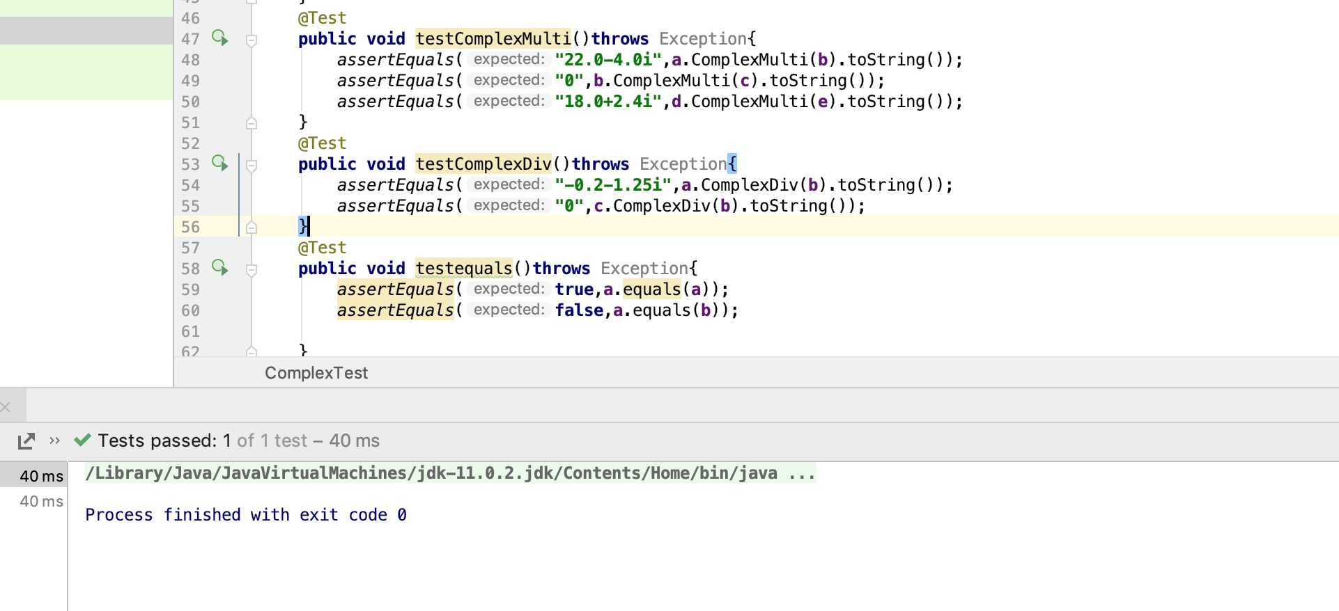Select the second 40 ms test row
Viewport: 1339px width, 611px height.
pos(33,501)
